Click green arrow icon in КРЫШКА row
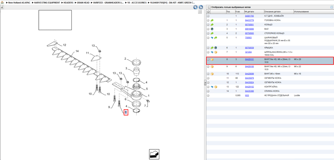This screenshot has height=160, width=334. tap(212, 48)
